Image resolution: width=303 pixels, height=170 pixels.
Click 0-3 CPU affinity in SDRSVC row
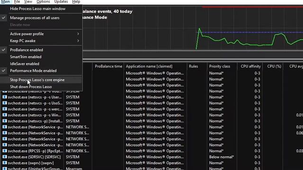click(257, 157)
